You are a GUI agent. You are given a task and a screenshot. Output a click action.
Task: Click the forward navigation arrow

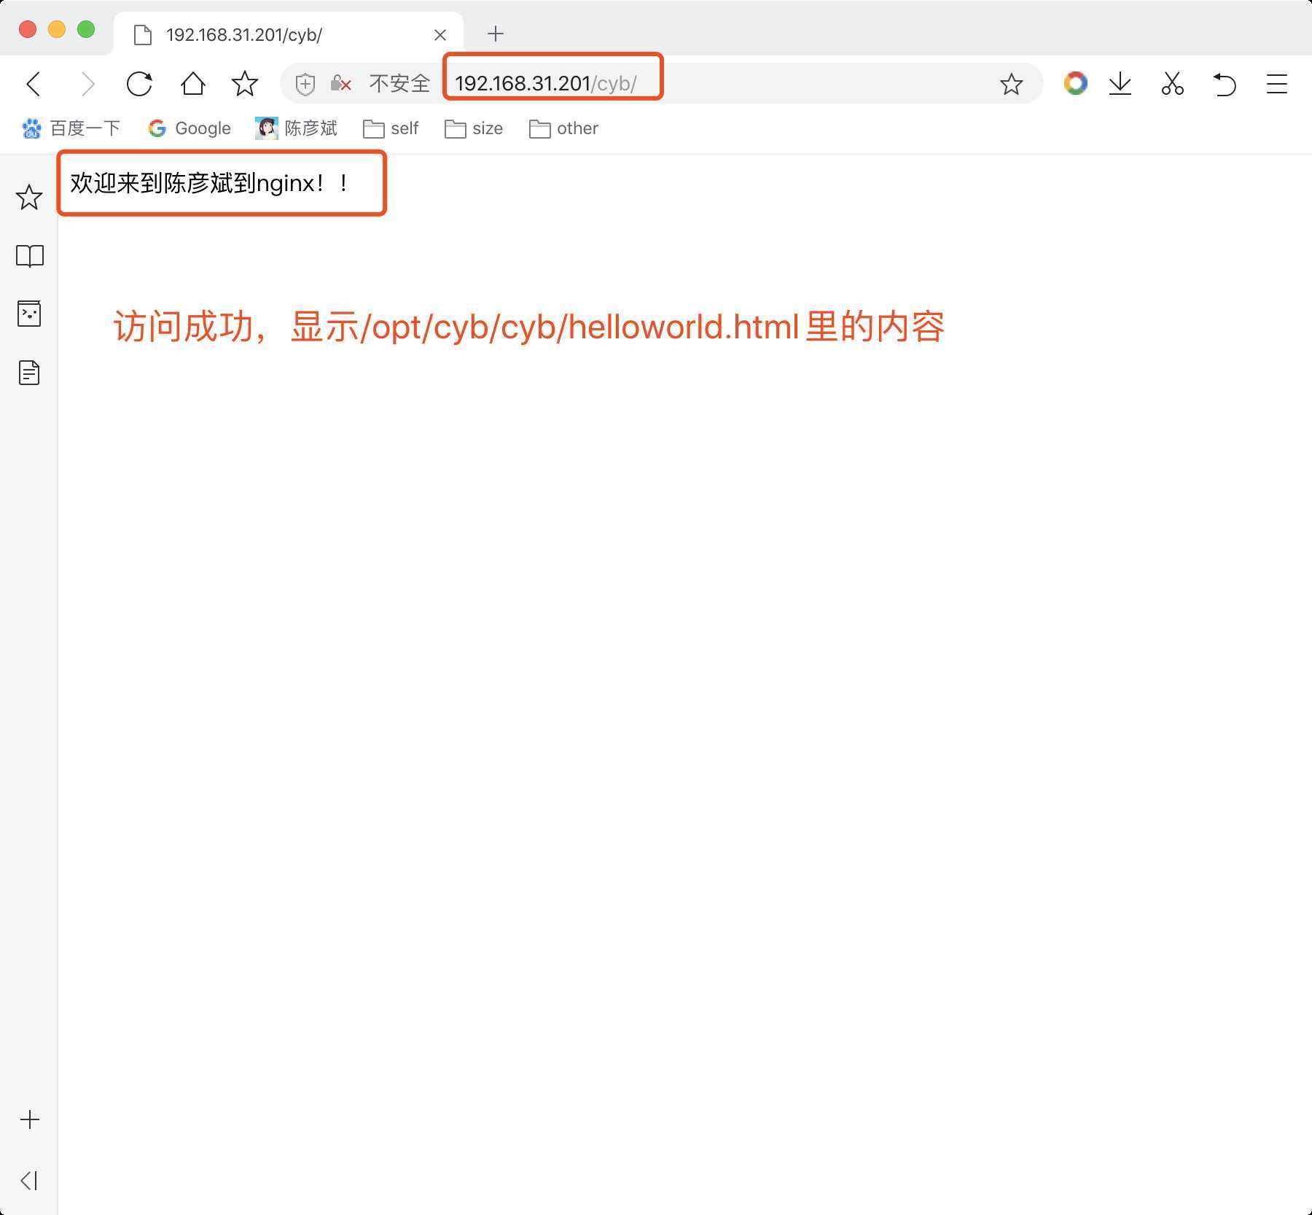click(87, 84)
